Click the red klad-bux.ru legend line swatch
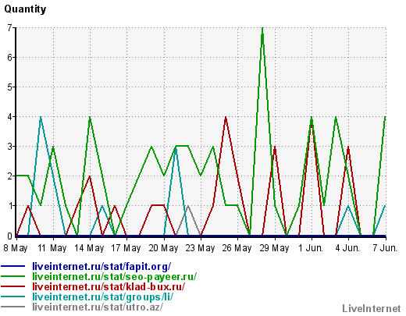406x316 pixels. (12, 286)
